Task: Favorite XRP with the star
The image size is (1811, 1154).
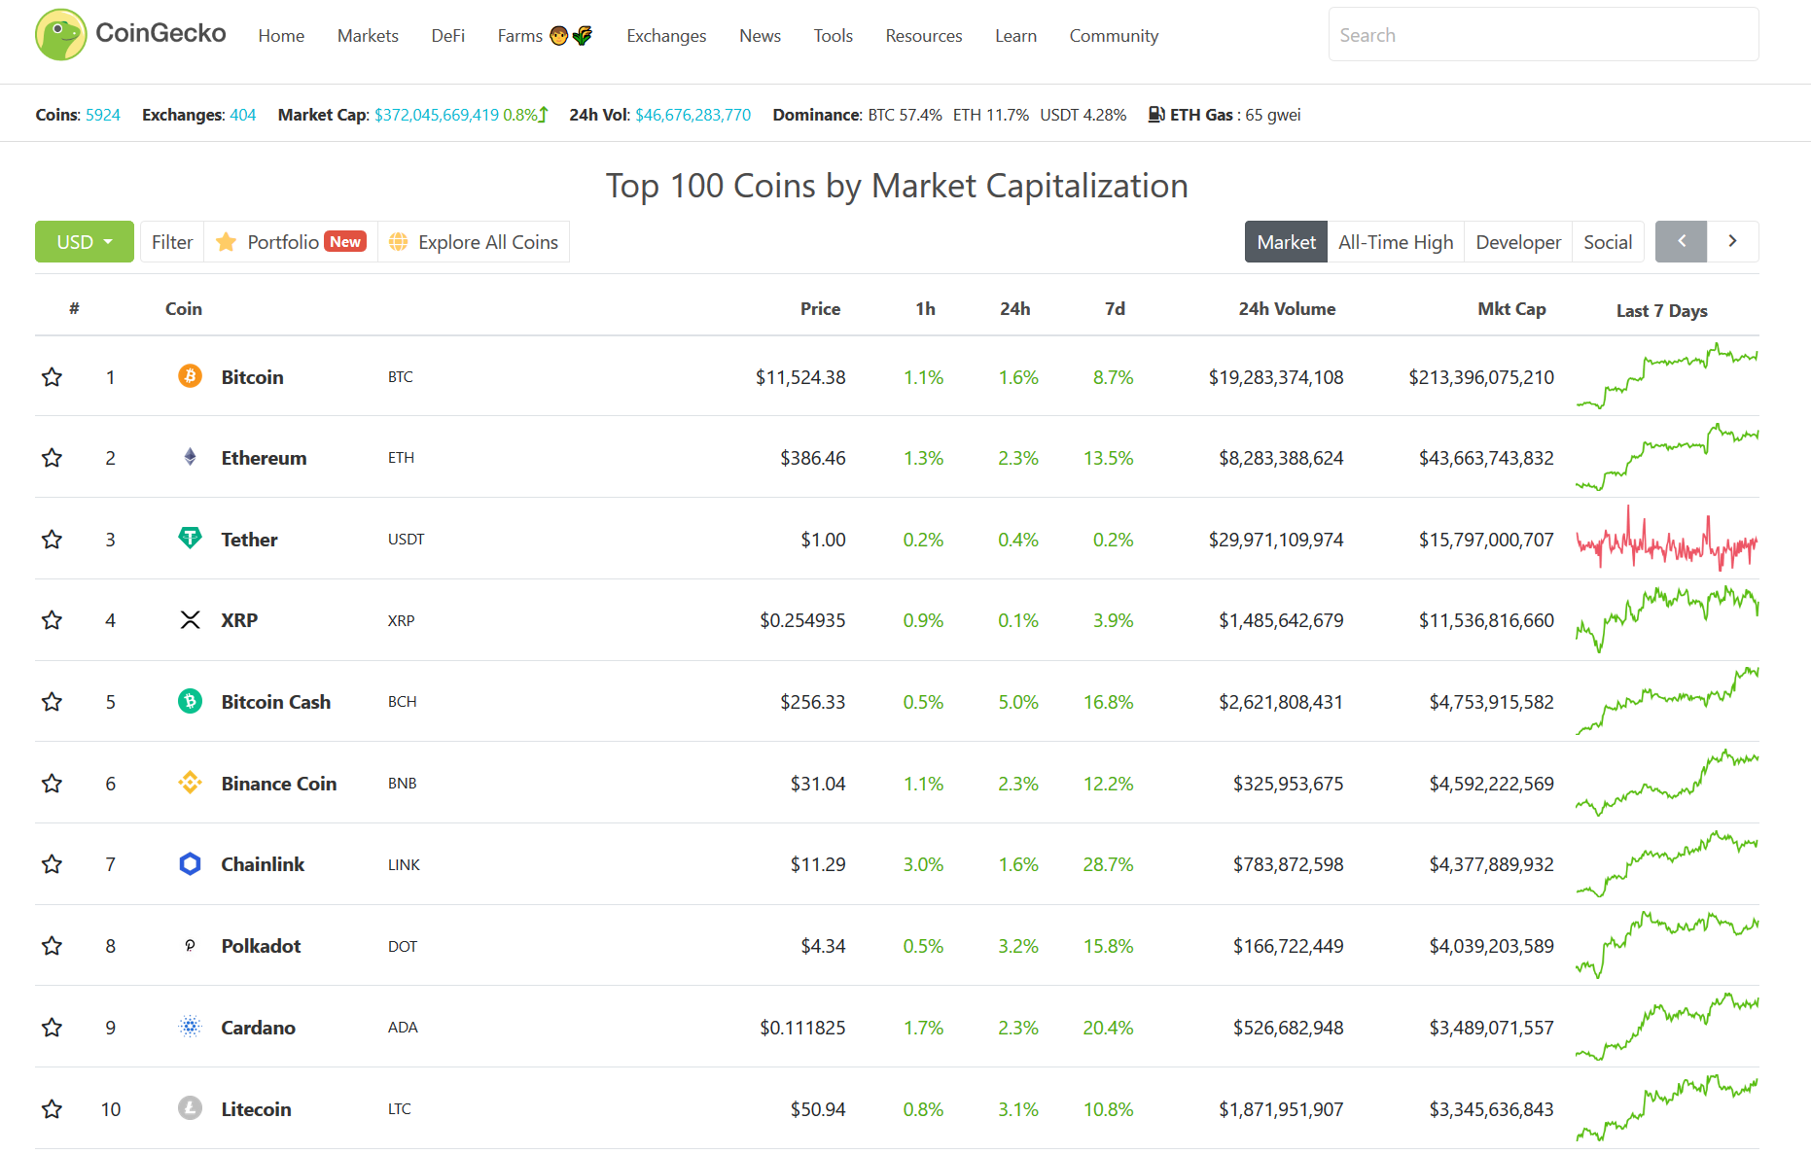Action: 53,620
